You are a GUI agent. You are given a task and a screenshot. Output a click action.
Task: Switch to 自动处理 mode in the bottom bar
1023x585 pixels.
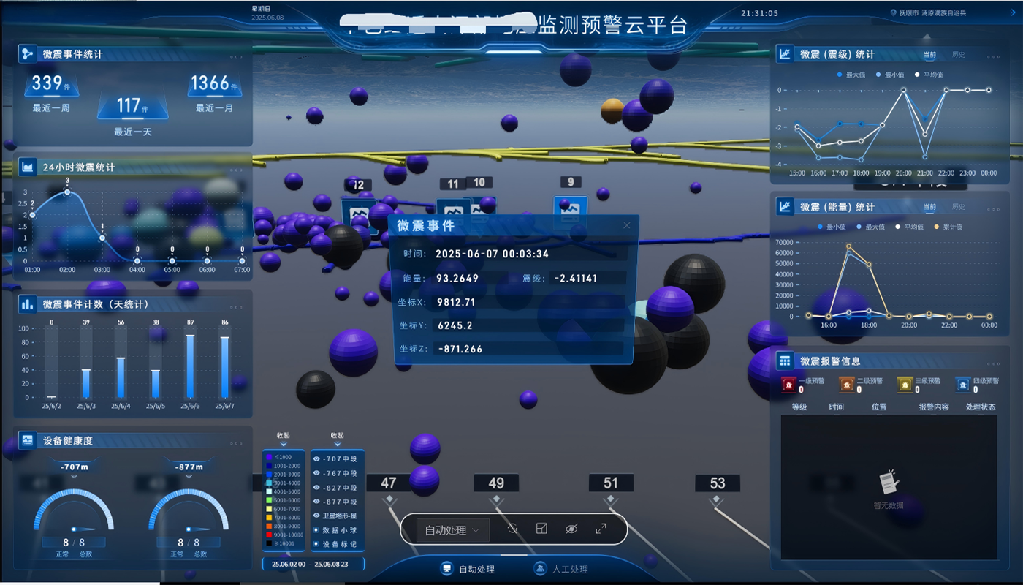tap(468, 568)
